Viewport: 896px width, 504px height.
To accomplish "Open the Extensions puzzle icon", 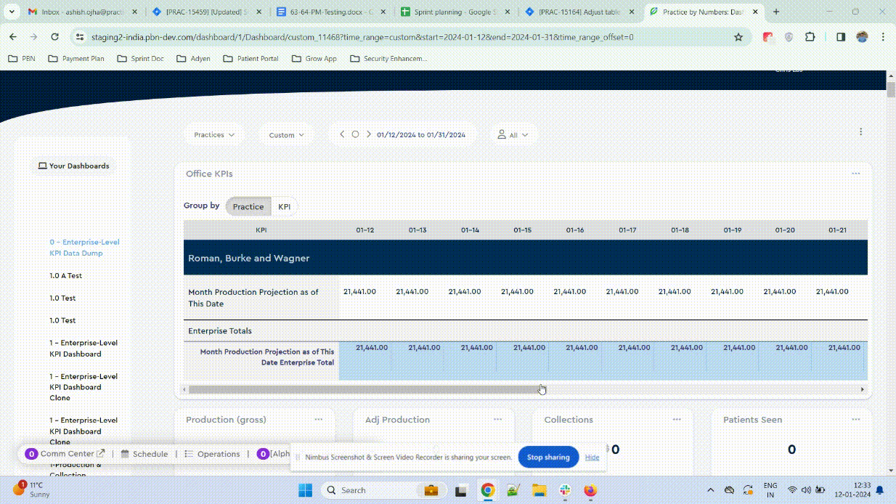I will click(x=810, y=37).
